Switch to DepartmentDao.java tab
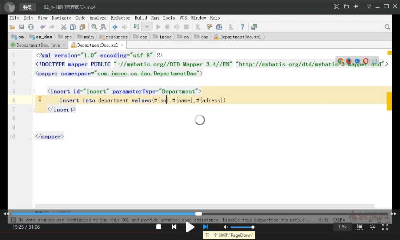This screenshot has width=400, height=240. point(38,45)
